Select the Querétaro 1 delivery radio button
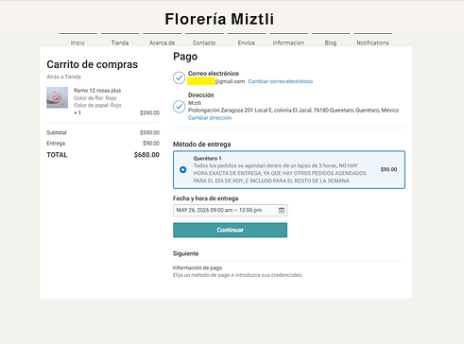 click(182, 170)
